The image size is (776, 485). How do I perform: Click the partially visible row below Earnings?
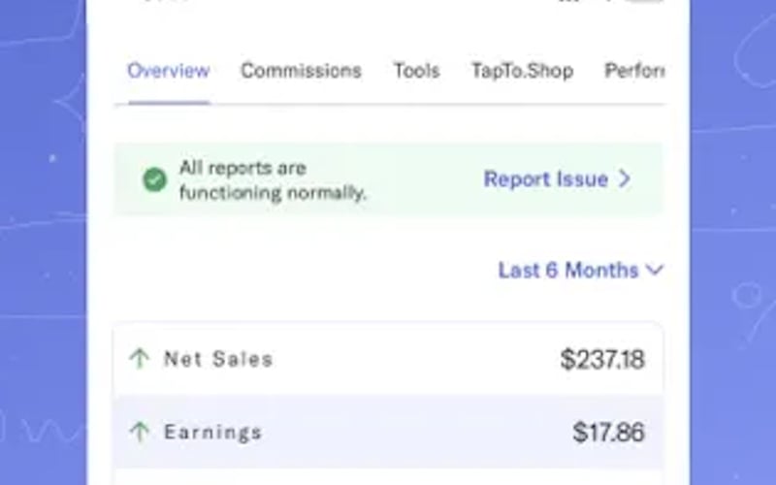[388, 477]
